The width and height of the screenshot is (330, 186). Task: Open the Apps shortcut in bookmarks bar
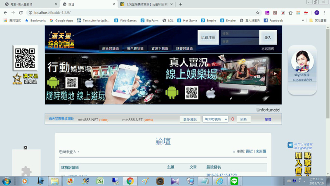coord(12,20)
